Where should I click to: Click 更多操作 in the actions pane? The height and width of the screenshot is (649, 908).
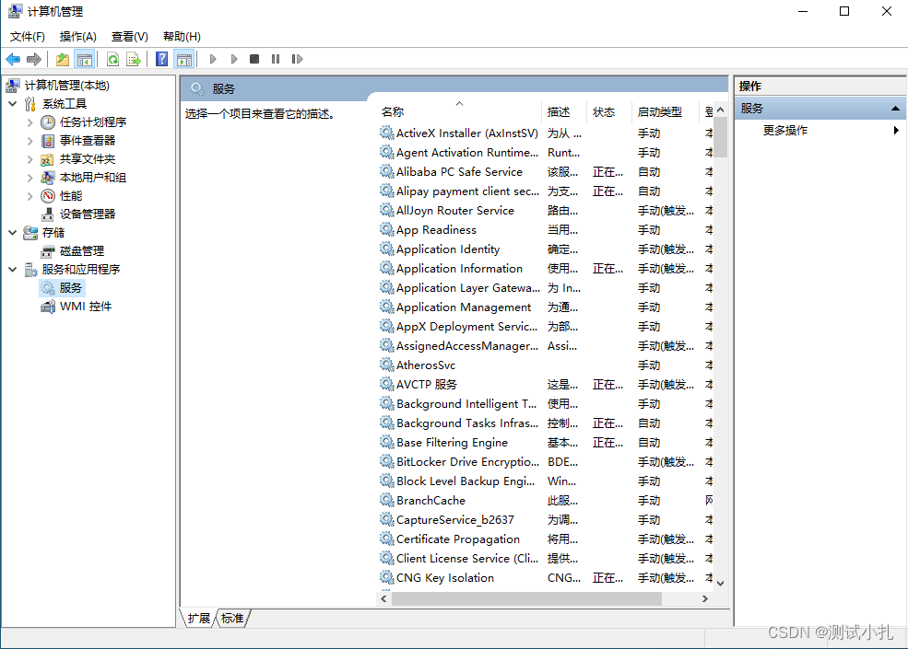coord(785,130)
